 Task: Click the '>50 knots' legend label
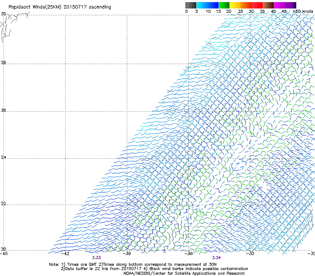(303, 11)
